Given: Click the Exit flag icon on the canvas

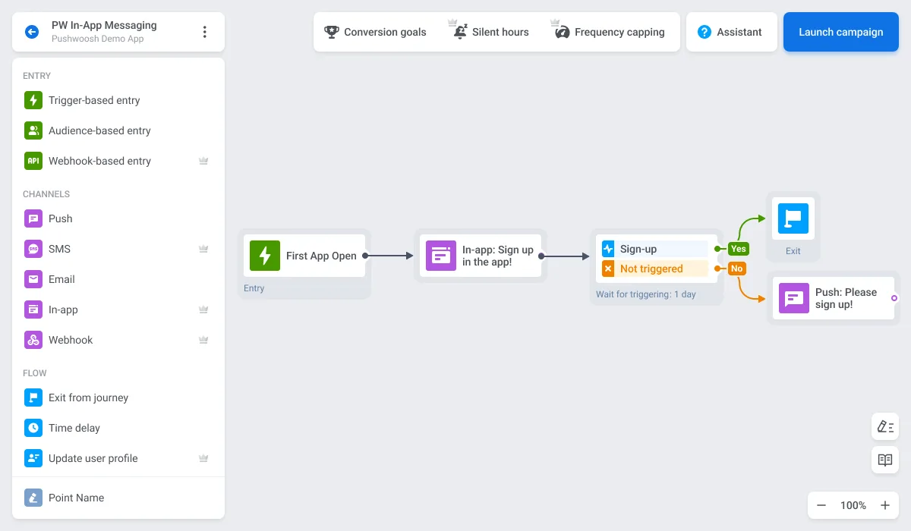Looking at the screenshot, I should (793, 218).
